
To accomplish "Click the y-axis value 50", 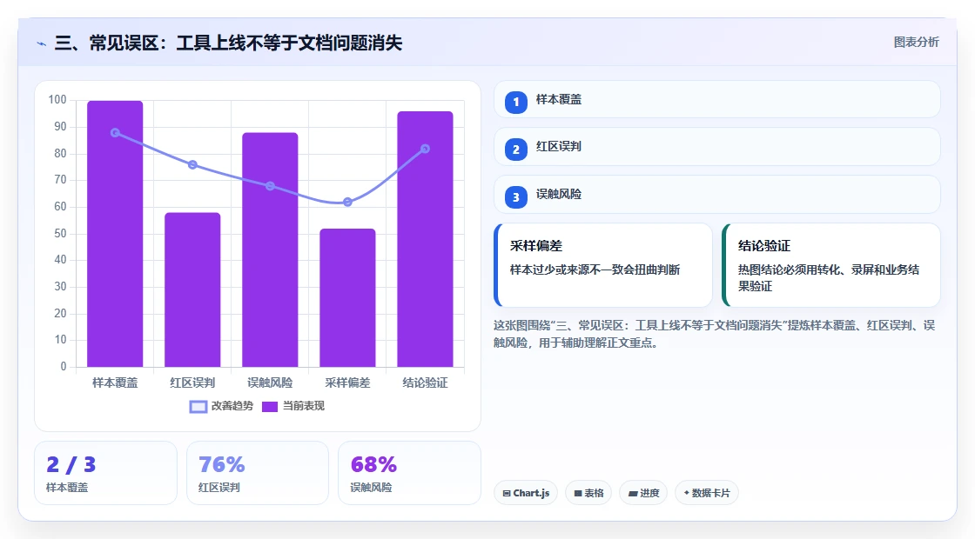I will (60, 234).
